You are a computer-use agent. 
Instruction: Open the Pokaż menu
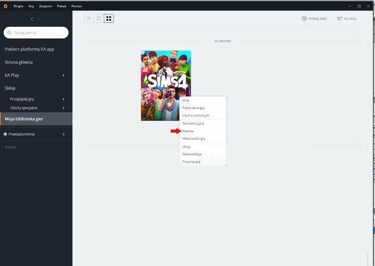point(61,6)
